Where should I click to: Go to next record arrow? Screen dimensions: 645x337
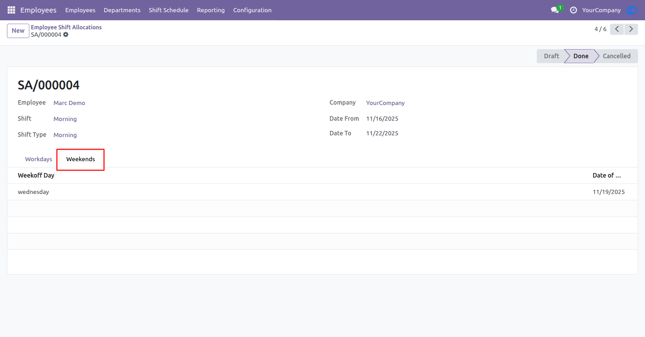(x=631, y=29)
